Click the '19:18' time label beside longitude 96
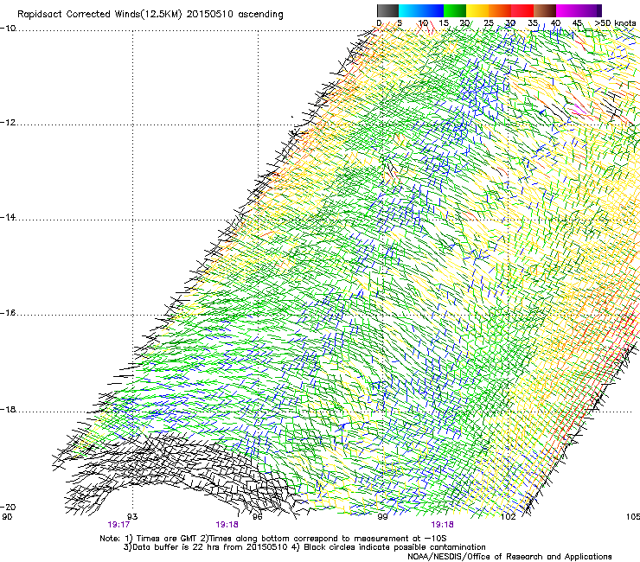The image size is (640, 562). pyautogui.click(x=227, y=525)
